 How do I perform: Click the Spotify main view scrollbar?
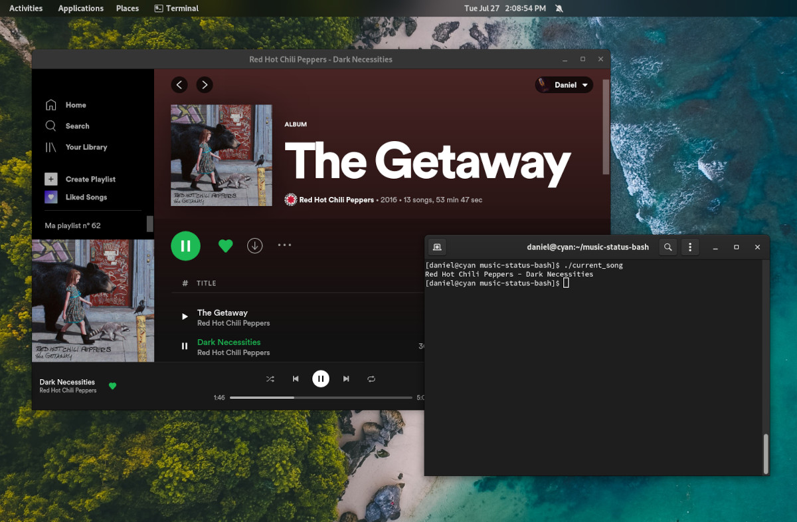click(606, 126)
